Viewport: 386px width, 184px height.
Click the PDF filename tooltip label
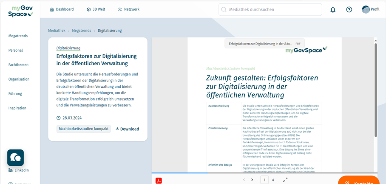click(x=265, y=44)
